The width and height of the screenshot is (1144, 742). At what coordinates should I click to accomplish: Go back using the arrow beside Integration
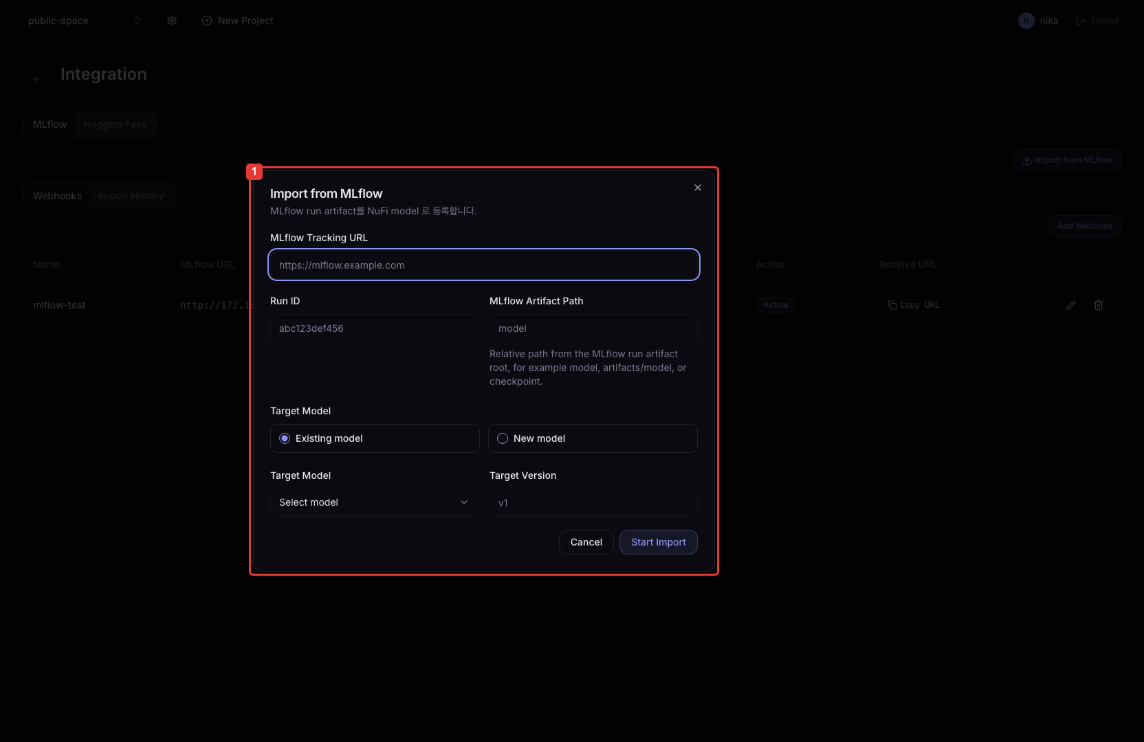pos(37,79)
